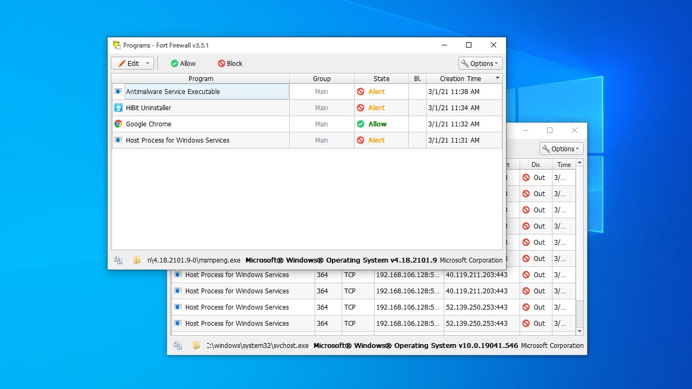The width and height of the screenshot is (692, 389).
Task: Click Alert state icon for Host Process row
Action: point(361,140)
